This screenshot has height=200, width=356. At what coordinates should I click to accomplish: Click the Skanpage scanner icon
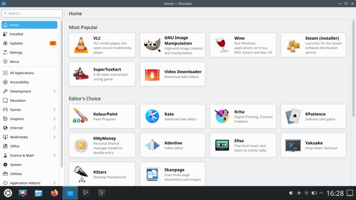152,174
